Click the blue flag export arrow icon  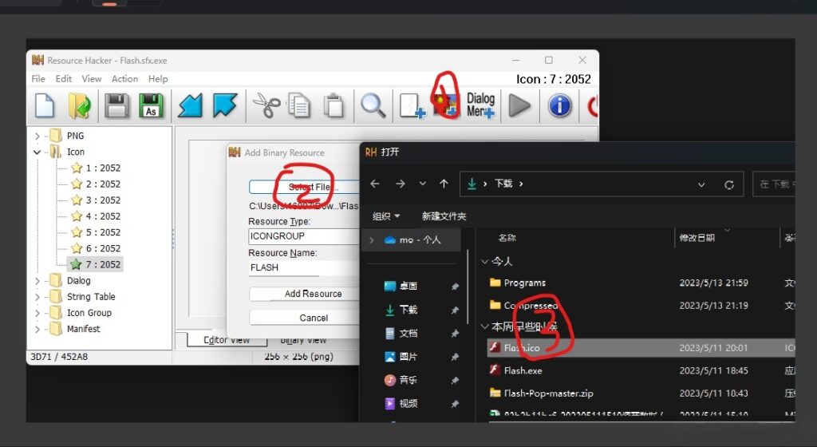[x=225, y=105]
